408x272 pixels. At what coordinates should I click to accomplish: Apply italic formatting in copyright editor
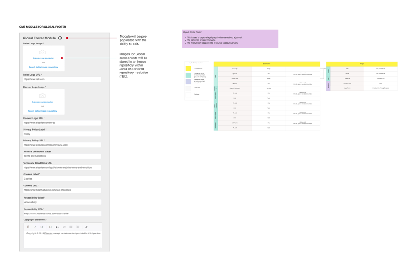[x=35, y=227]
